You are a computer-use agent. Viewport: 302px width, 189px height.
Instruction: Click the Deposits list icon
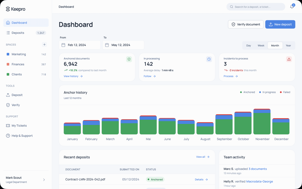[8, 33]
